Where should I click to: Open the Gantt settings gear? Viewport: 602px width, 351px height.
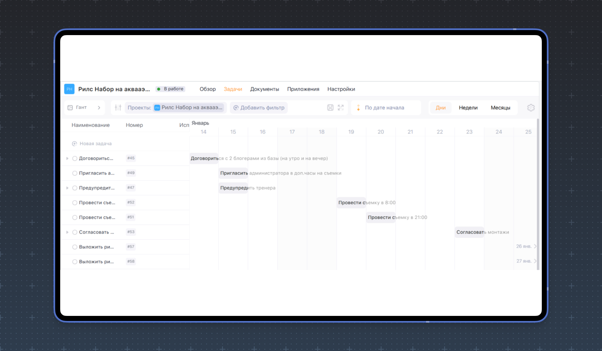tap(531, 107)
